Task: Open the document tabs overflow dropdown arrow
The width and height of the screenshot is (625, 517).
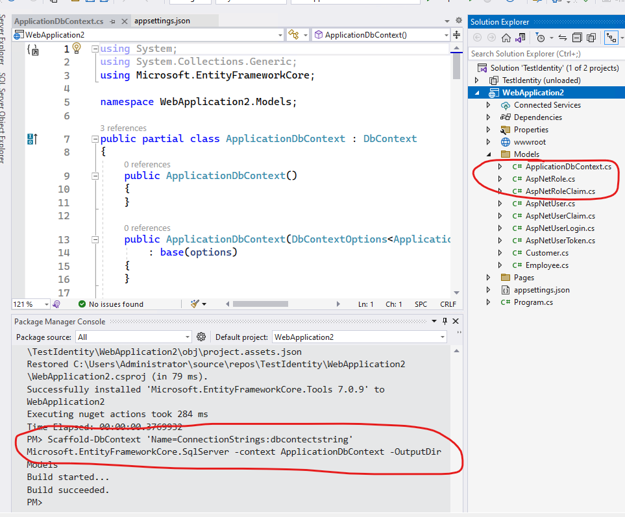Action: point(447,21)
